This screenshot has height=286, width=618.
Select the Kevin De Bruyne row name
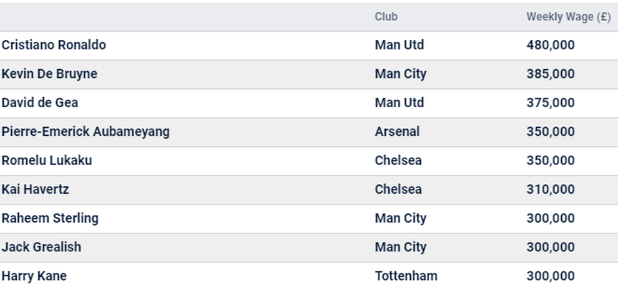[49, 74]
